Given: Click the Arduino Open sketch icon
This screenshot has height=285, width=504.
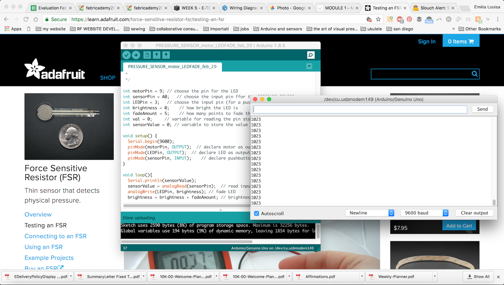Looking at the screenshot, I should click(x=157, y=55).
